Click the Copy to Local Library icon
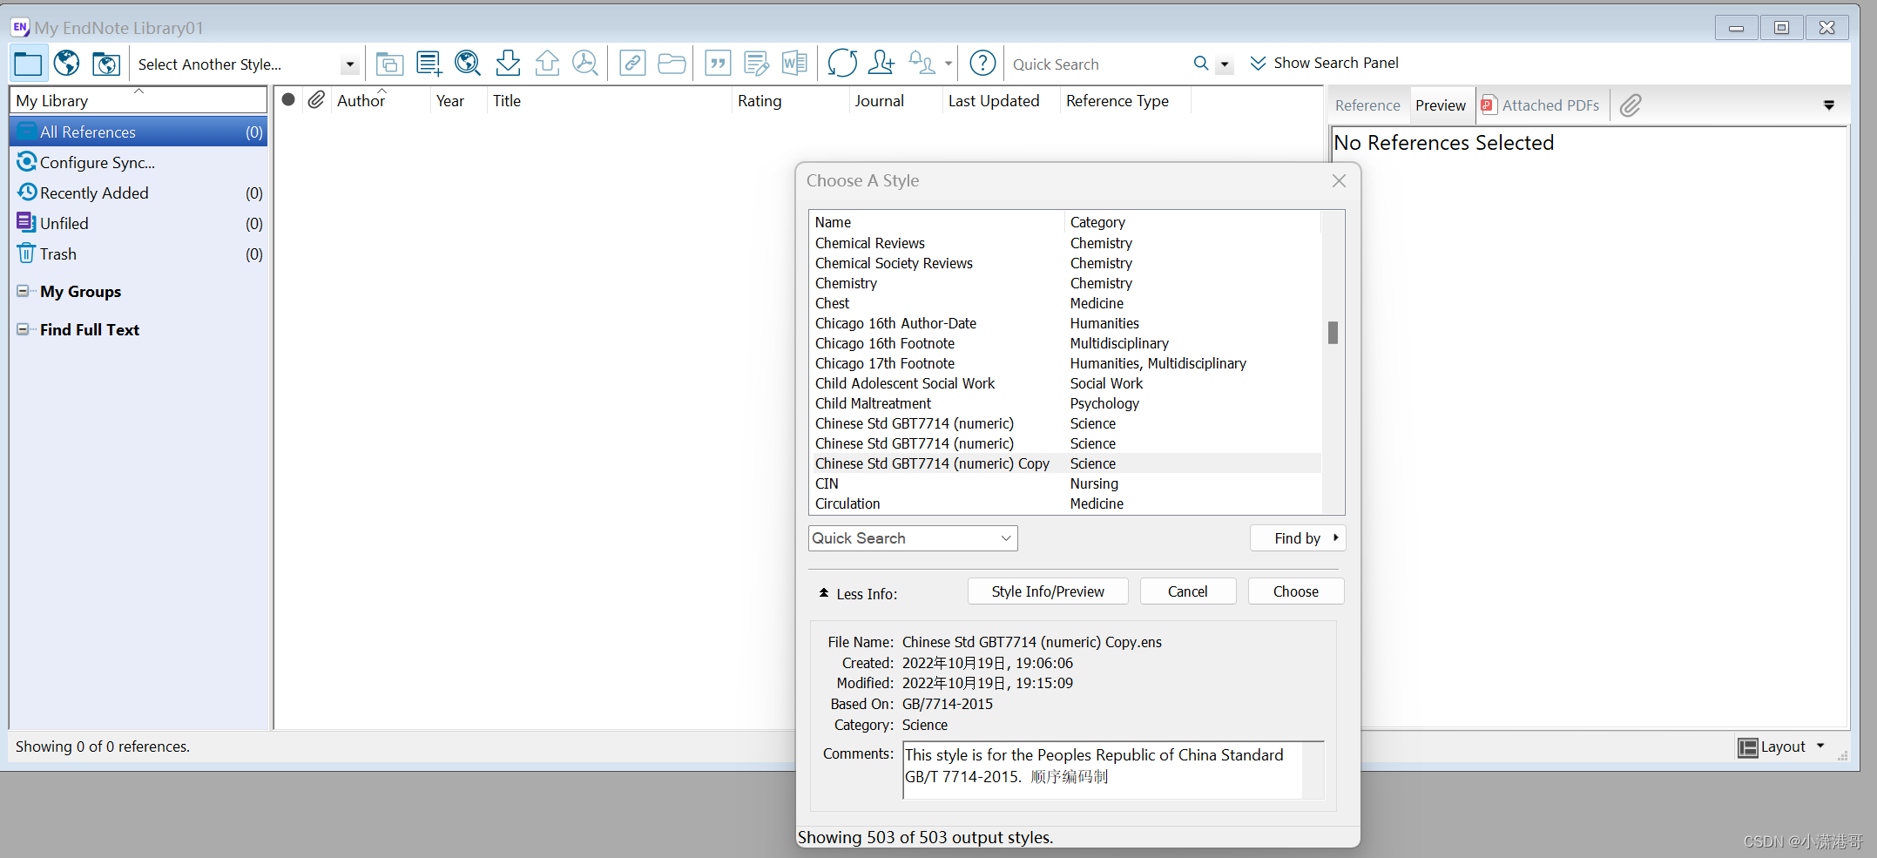This screenshot has height=858, width=1877. (x=389, y=64)
